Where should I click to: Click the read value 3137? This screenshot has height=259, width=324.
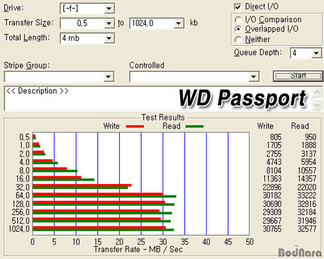[308, 153]
